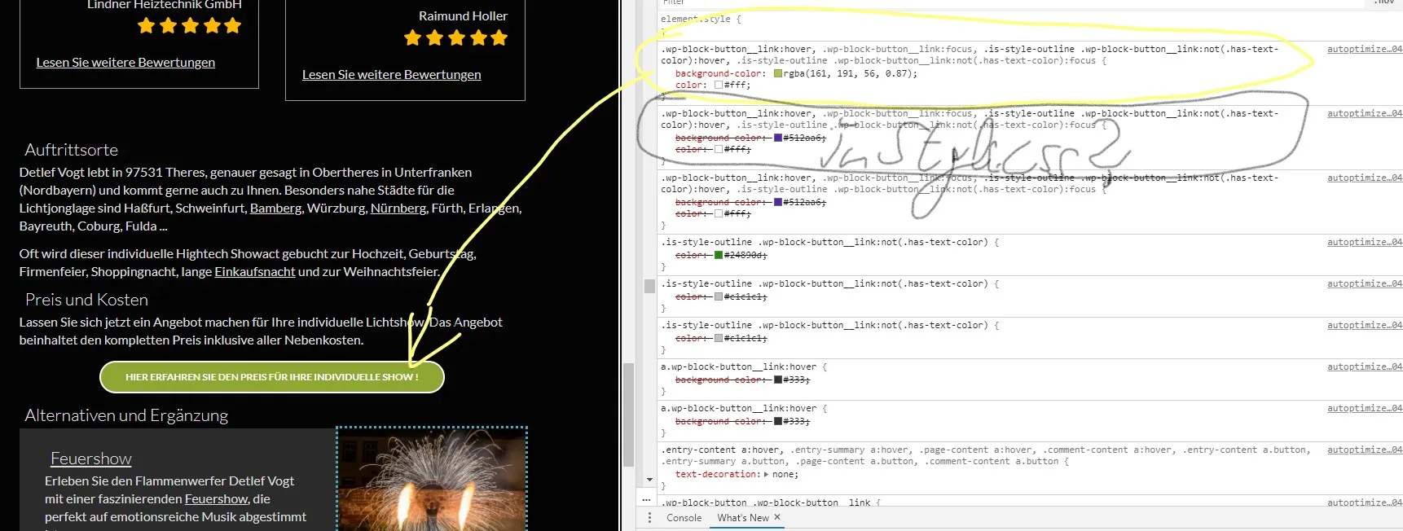
Task: Click the three-dot breadcrumb ellipsis icon
Action: [646, 499]
